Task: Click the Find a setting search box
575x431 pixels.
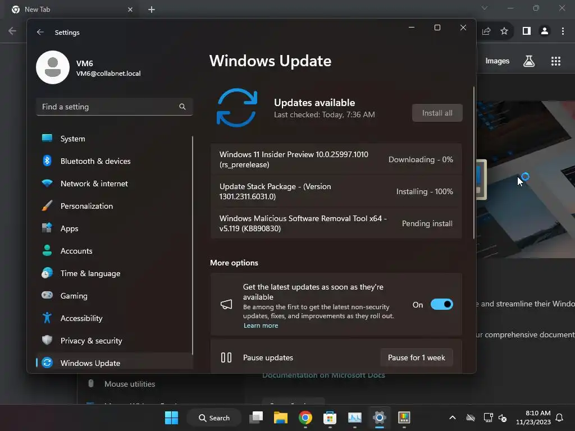Action: tap(115, 107)
